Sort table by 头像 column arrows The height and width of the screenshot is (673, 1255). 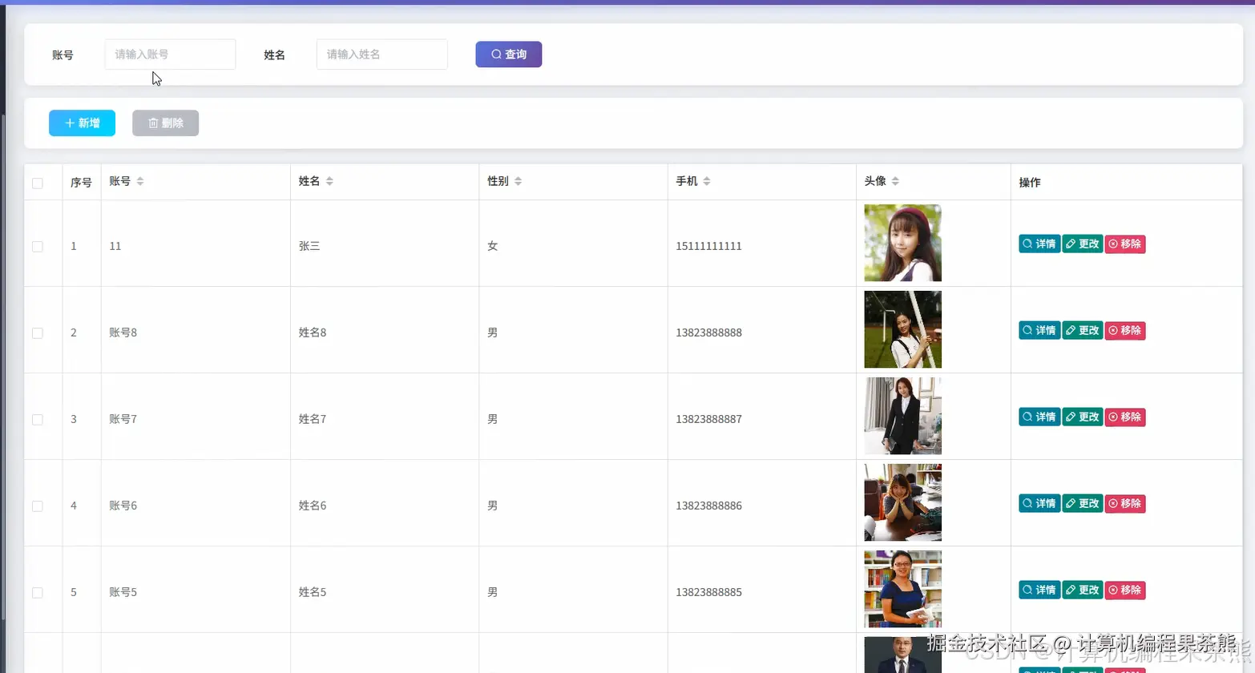pos(895,181)
